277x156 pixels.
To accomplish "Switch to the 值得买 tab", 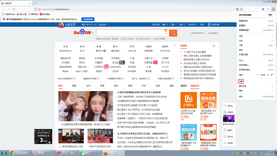I will (184, 86).
